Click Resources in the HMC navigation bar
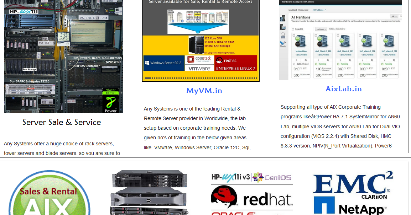Screen dimensions: 411x215 pyautogui.click(x=303, y=10)
